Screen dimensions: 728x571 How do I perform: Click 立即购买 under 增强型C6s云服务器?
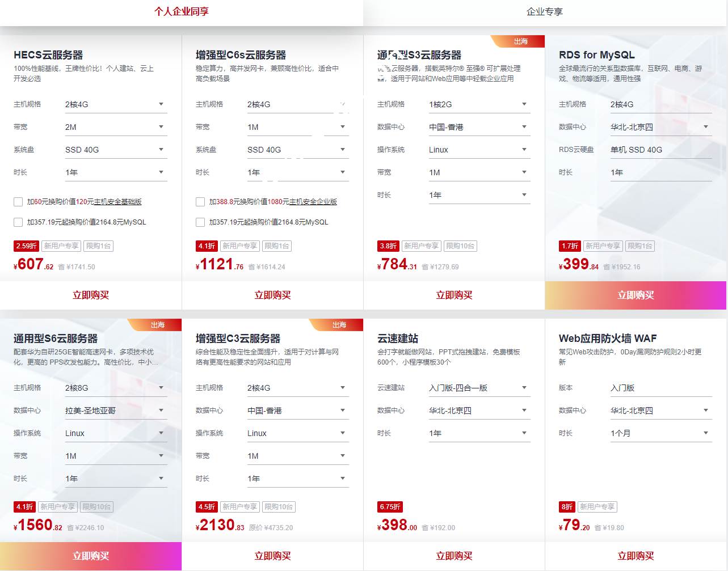[272, 295]
